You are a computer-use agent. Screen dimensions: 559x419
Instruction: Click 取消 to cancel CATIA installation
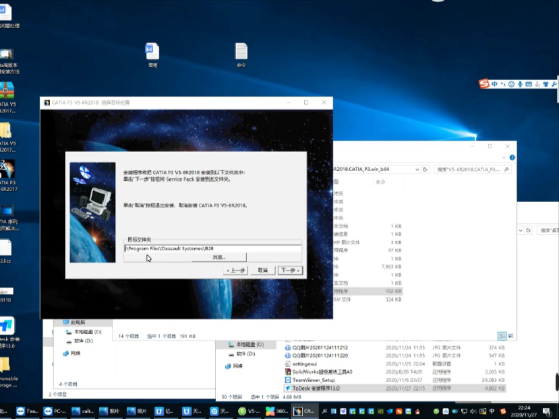(263, 271)
